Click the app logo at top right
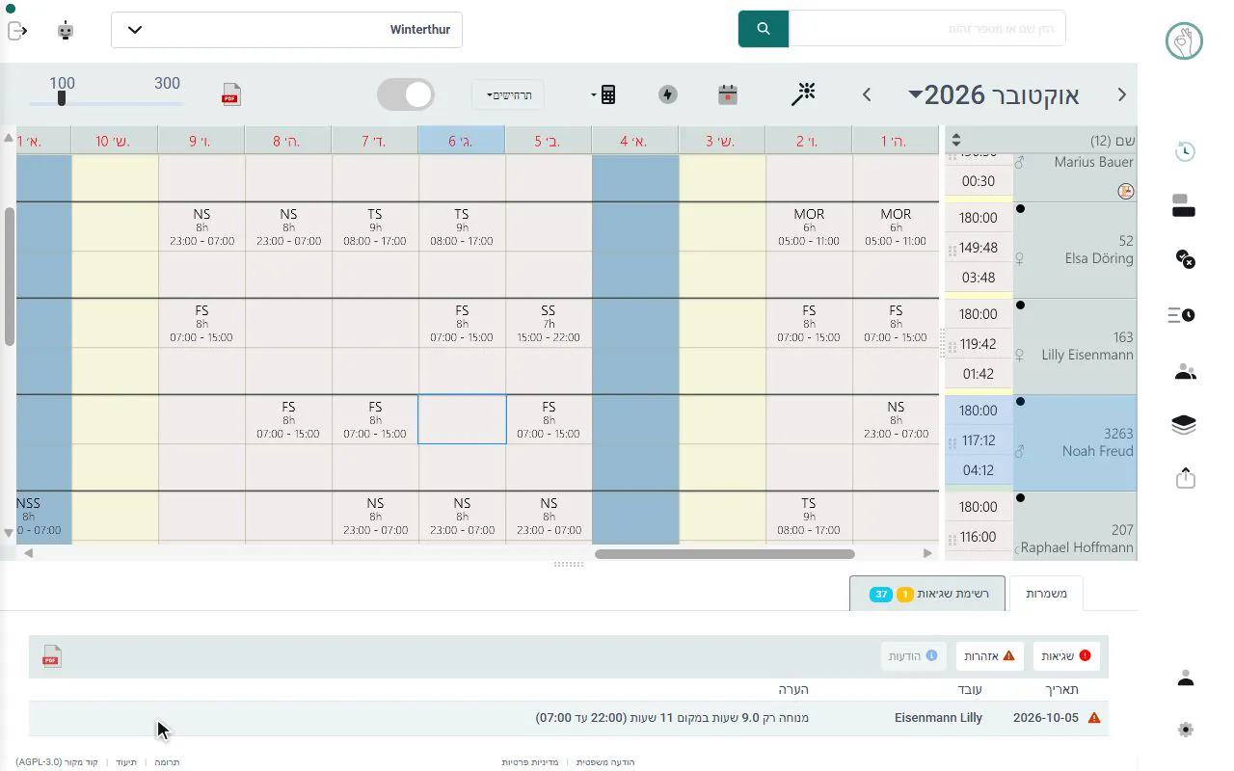The width and height of the screenshot is (1234, 771). pyautogui.click(x=1184, y=41)
